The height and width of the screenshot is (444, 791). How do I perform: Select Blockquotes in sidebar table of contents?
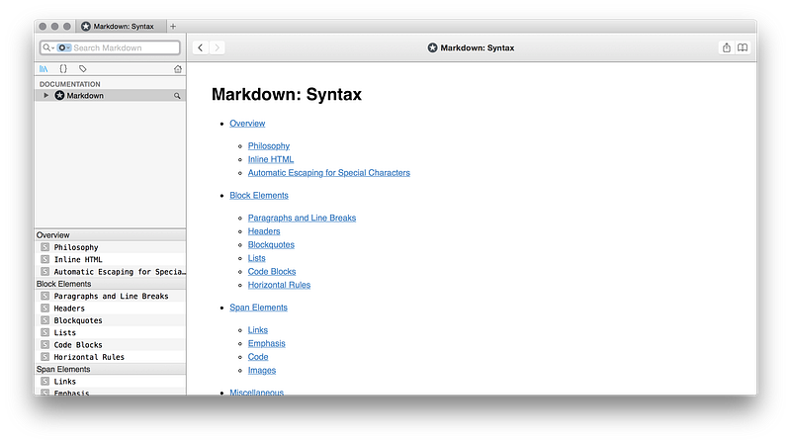coord(110,320)
